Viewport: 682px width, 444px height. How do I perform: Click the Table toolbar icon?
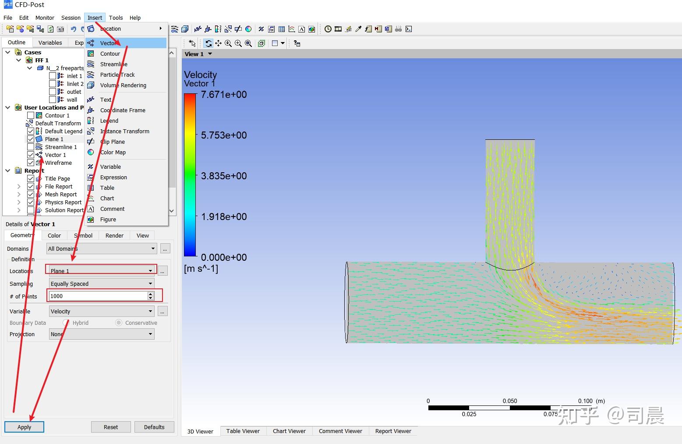point(282,29)
